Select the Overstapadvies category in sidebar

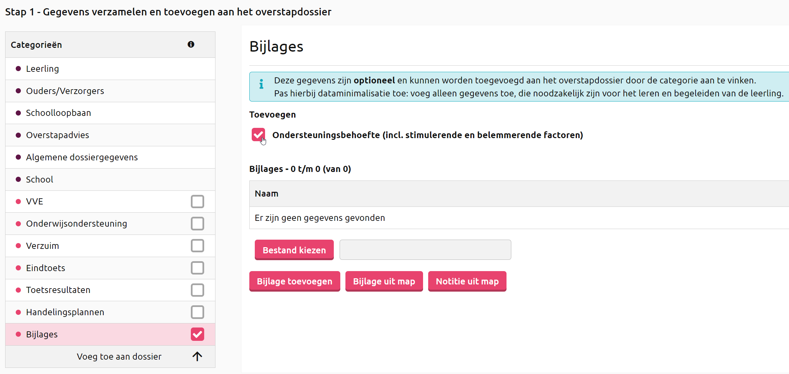point(57,135)
